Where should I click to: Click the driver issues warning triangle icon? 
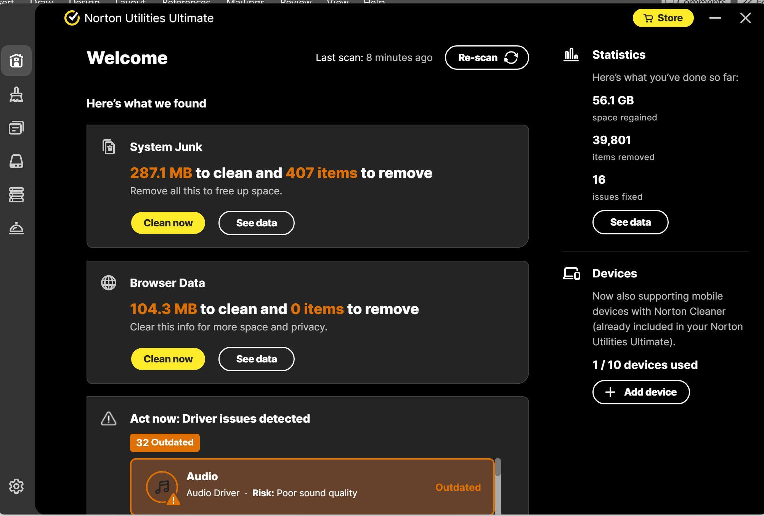pyautogui.click(x=109, y=418)
